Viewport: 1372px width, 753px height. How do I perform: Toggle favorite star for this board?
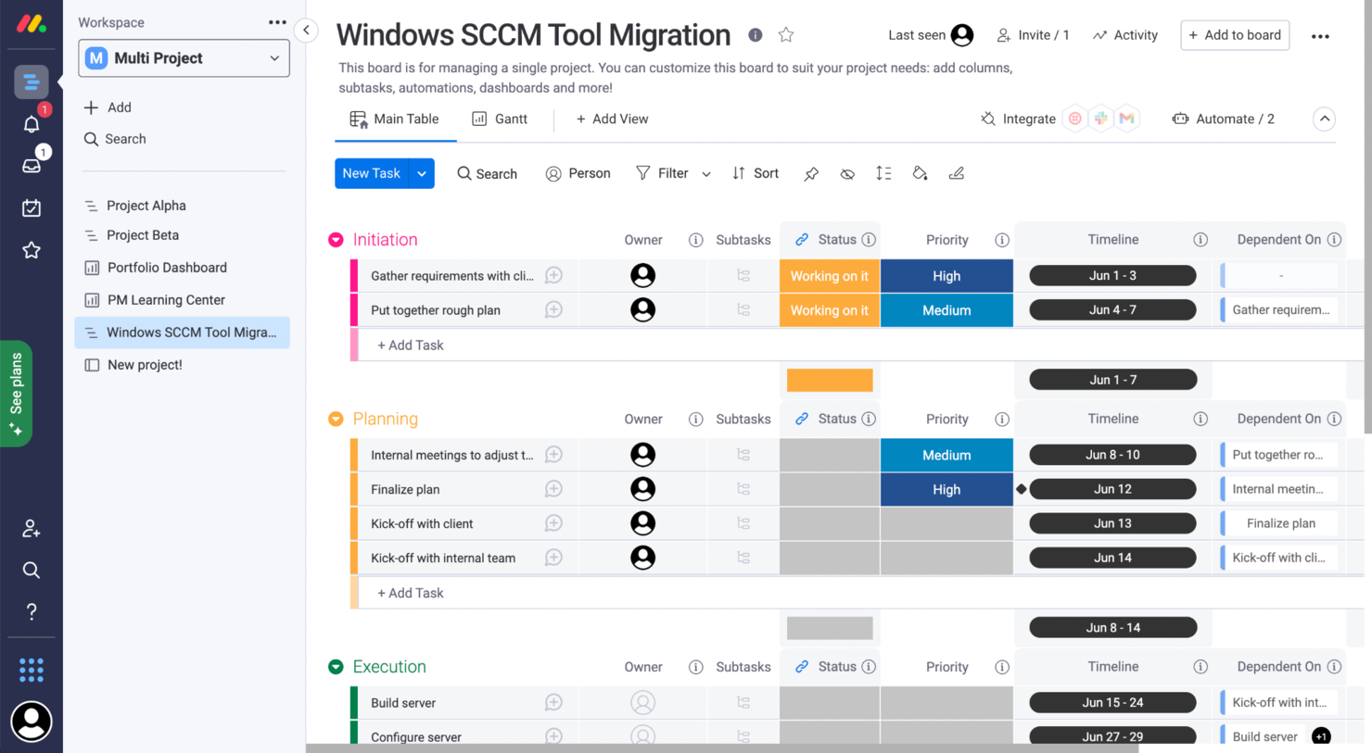[x=786, y=35]
